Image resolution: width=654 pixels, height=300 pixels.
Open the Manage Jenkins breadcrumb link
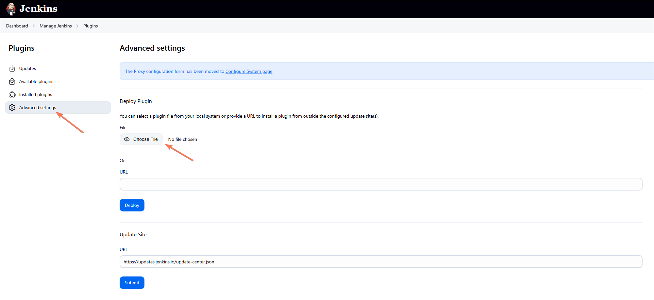click(56, 26)
